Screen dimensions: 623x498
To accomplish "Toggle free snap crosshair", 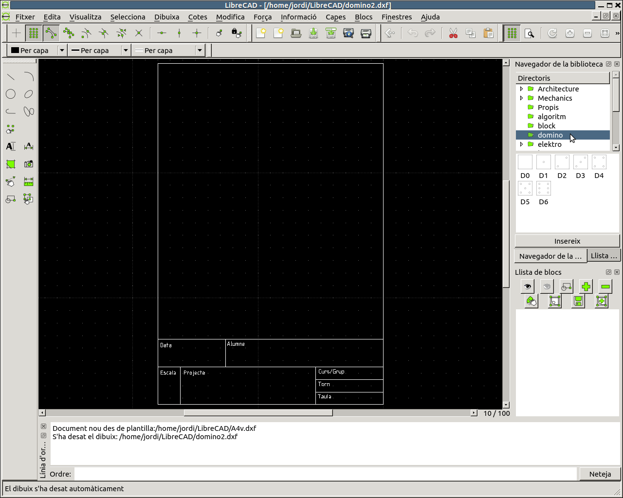I will click(x=16, y=33).
